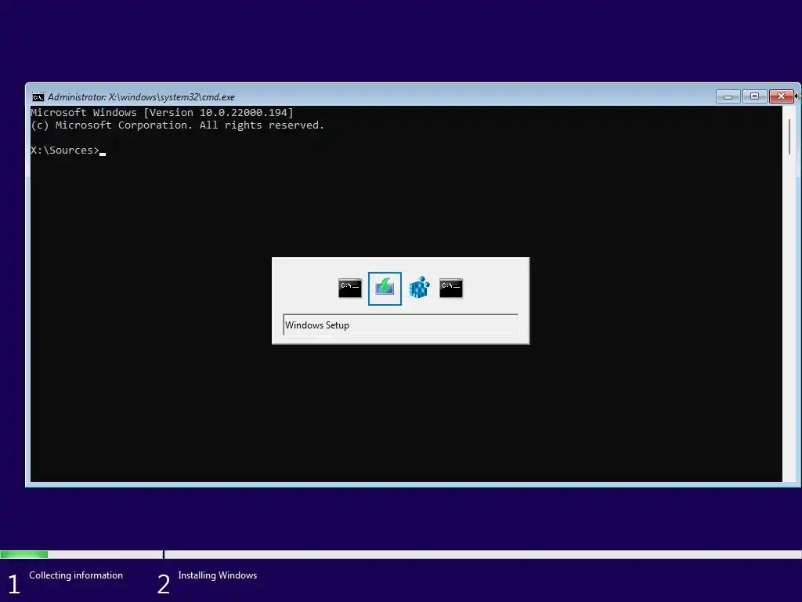The width and height of the screenshot is (802, 602).
Task: Click the "Collecting information" step label
Action: tap(76, 575)
